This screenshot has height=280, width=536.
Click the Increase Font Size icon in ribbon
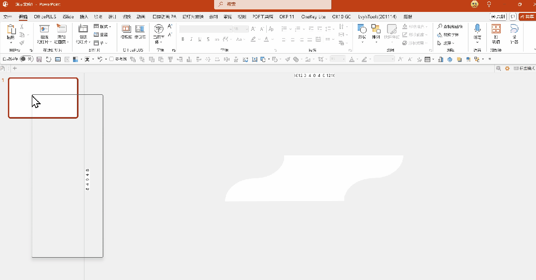[x=253, y=29]
